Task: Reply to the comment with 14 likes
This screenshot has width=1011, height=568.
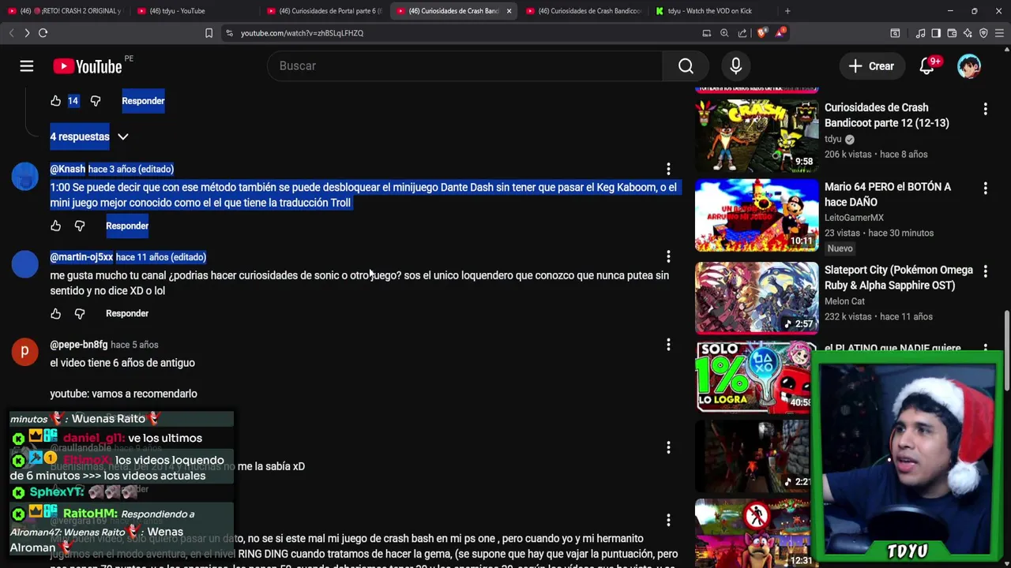Action: coord(143,101)
